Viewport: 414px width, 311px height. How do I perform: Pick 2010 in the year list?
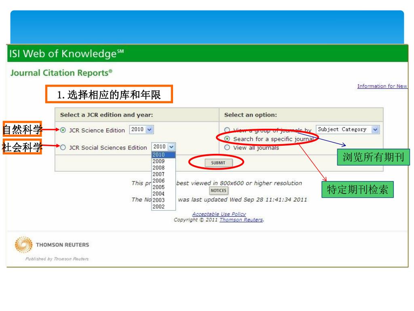click(x=163, y=155)
